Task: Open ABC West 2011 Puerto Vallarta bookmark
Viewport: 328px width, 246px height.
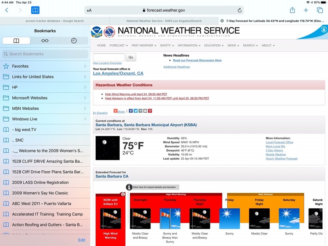Action: pos(45,204)
